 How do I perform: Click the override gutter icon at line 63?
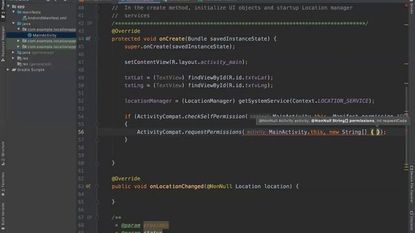(x=88, y=186)
